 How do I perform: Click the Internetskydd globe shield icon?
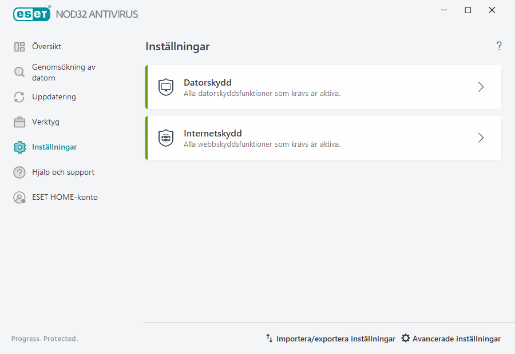tap(165, 138)
